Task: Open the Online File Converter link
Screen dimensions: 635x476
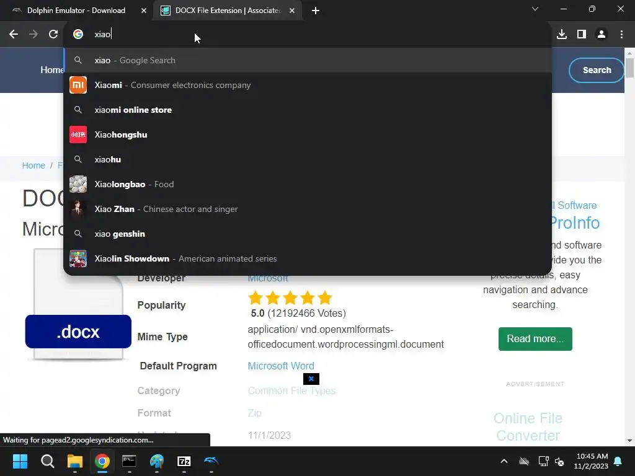Action: point(528,426)
